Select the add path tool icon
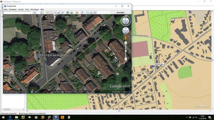214x120 pixels. [x=55, y=13]
